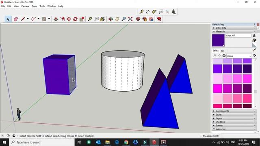Open the File menu
260x146 pixels.
[x=3, y=6]
